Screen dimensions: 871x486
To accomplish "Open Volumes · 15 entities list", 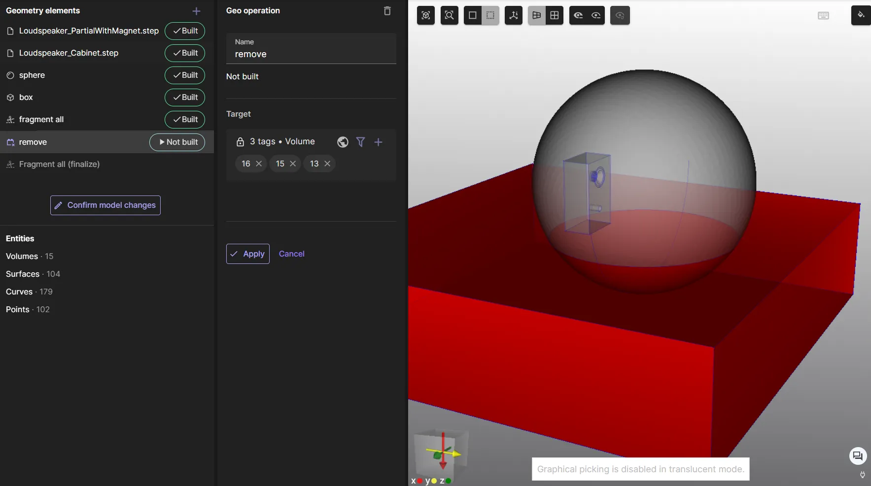I will (x=30, y=256).
